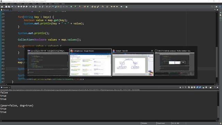Open the Help menu
The height and width of the screenshot is (125, 222).
(63, 4)
